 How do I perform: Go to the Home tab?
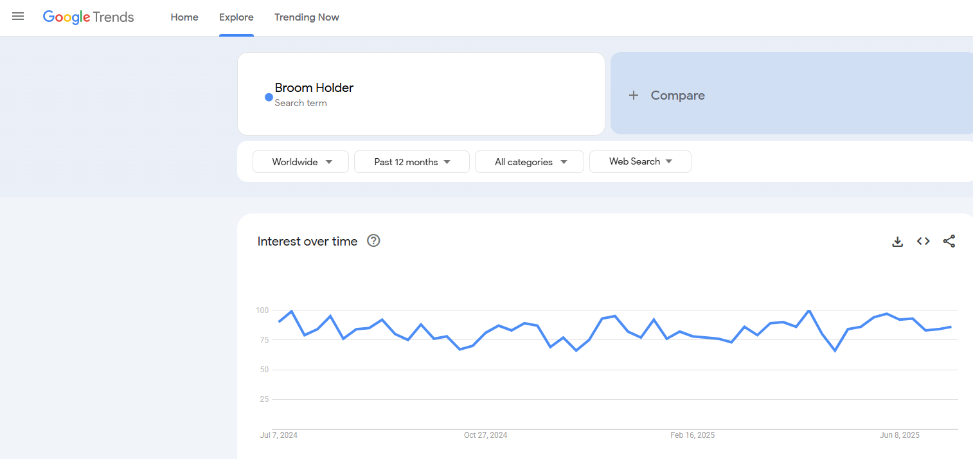(x=184, y=17)
